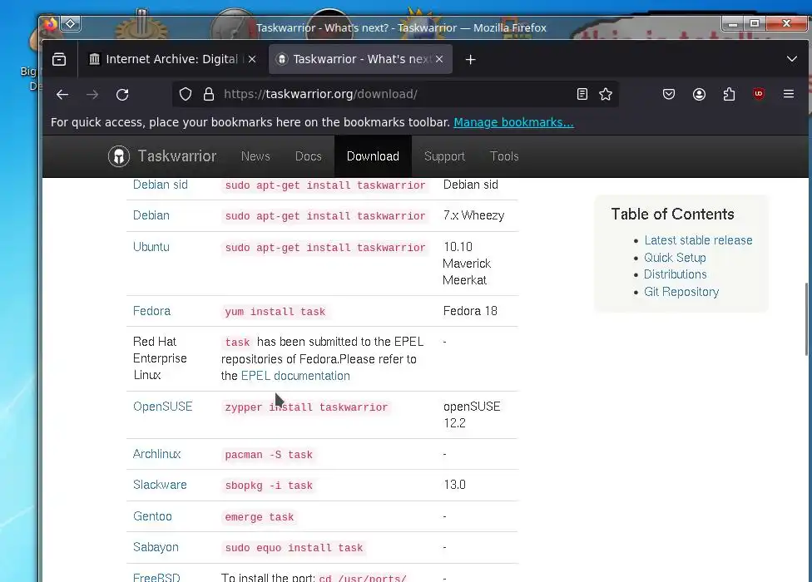This screenshot has width=812, height=582.
Task: Click the pacman -S task command
Action: (268, 455)
